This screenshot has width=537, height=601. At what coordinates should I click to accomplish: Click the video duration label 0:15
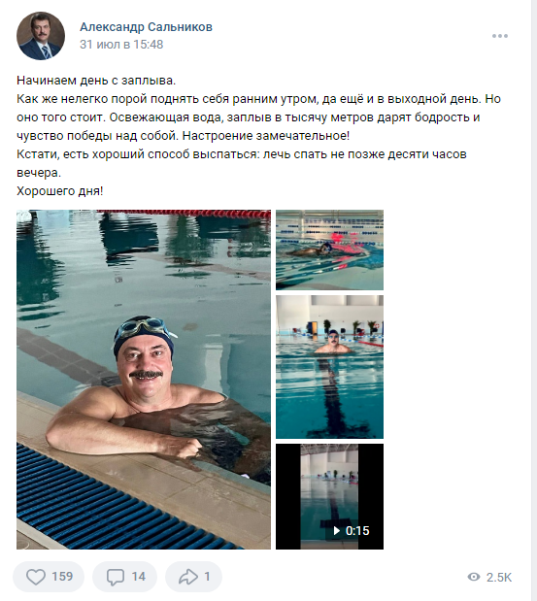357,530
